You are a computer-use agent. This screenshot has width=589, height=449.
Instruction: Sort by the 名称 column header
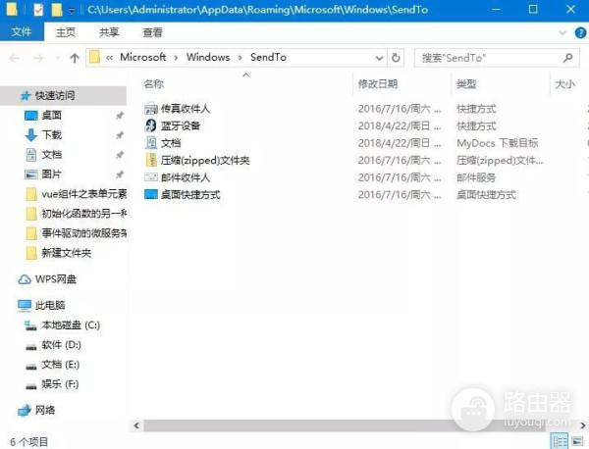(154, 84)
